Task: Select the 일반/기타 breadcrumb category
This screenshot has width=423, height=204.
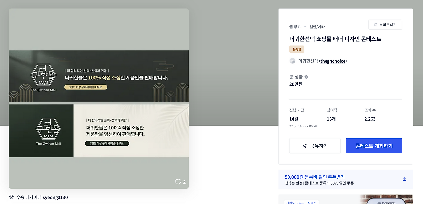Action: click(317, 27)
